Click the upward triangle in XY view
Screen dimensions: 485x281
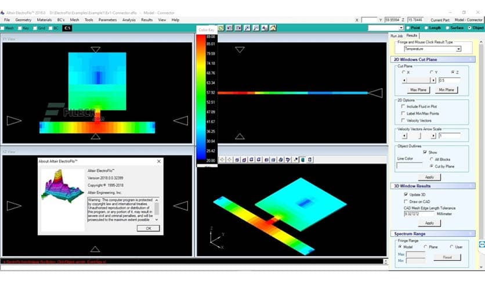[x=95, y=136]
